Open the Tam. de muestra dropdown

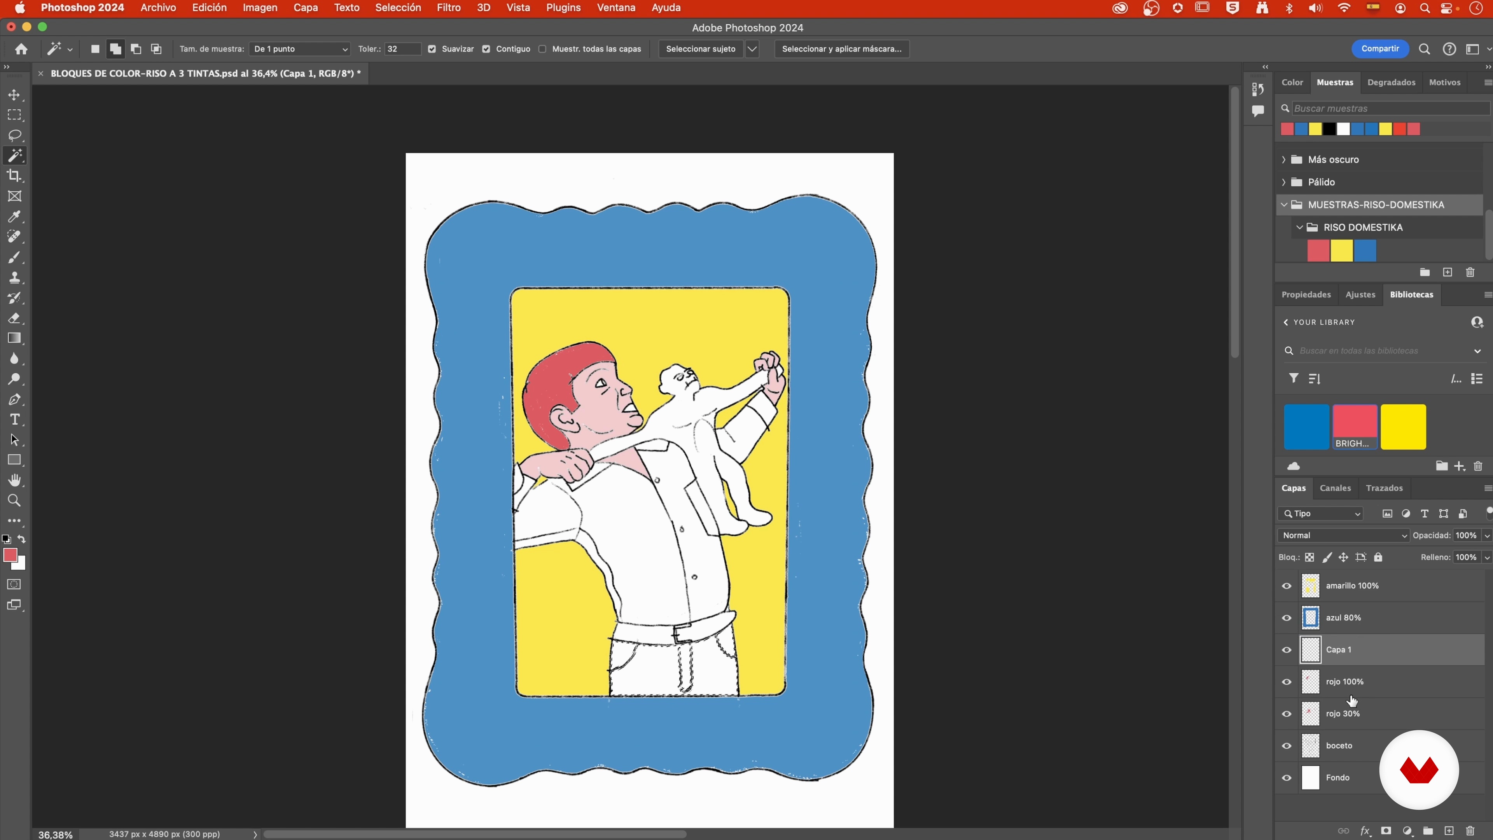pos(299,49)
